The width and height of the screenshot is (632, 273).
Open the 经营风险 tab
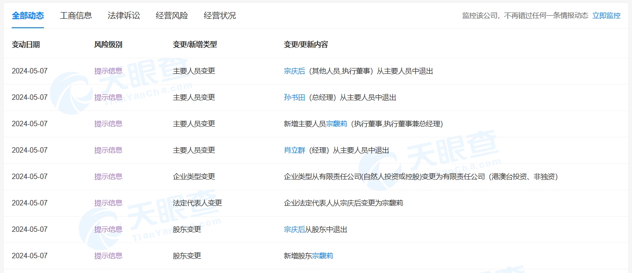pyautogui.click(x=172, y=16)
